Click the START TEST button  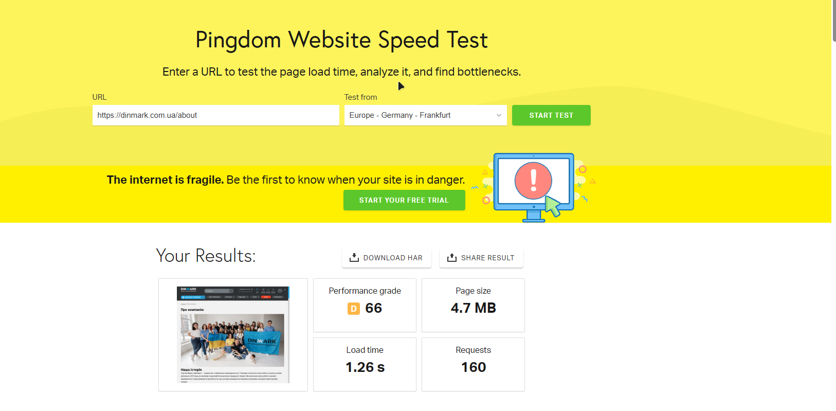(551, 115)
